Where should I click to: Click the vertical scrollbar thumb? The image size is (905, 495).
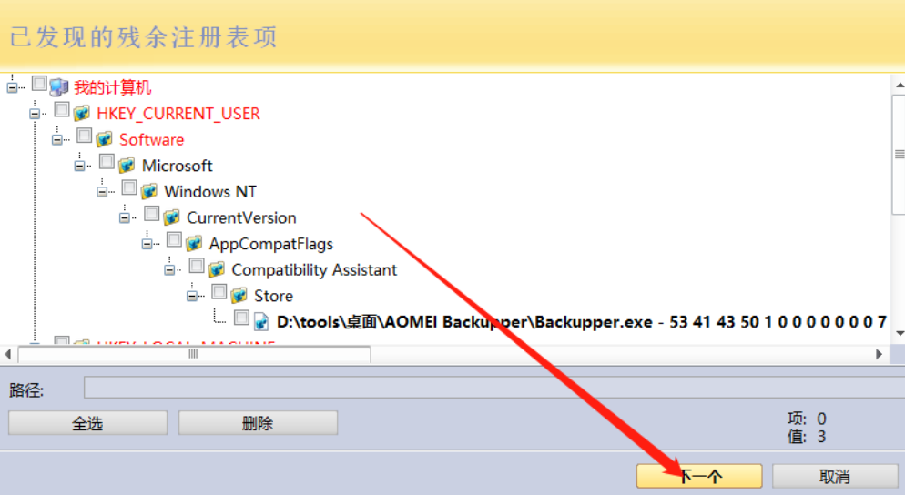900,154
